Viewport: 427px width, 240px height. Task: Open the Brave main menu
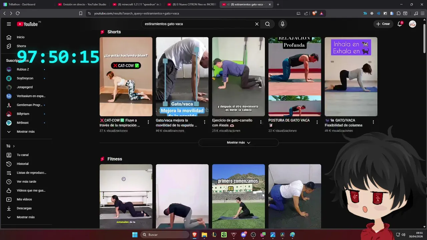(x=422, y=13)
